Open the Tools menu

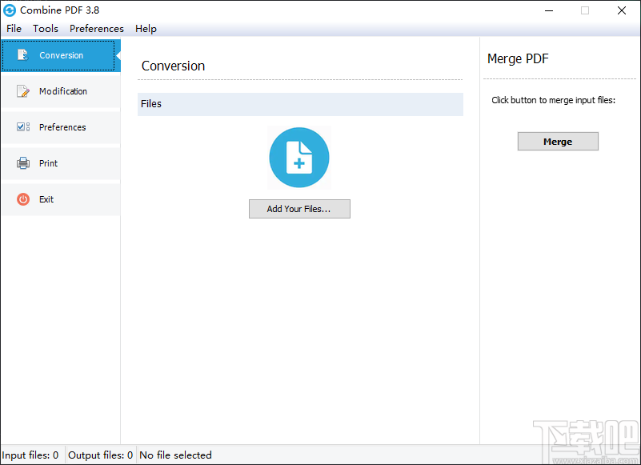coord(45,28)
